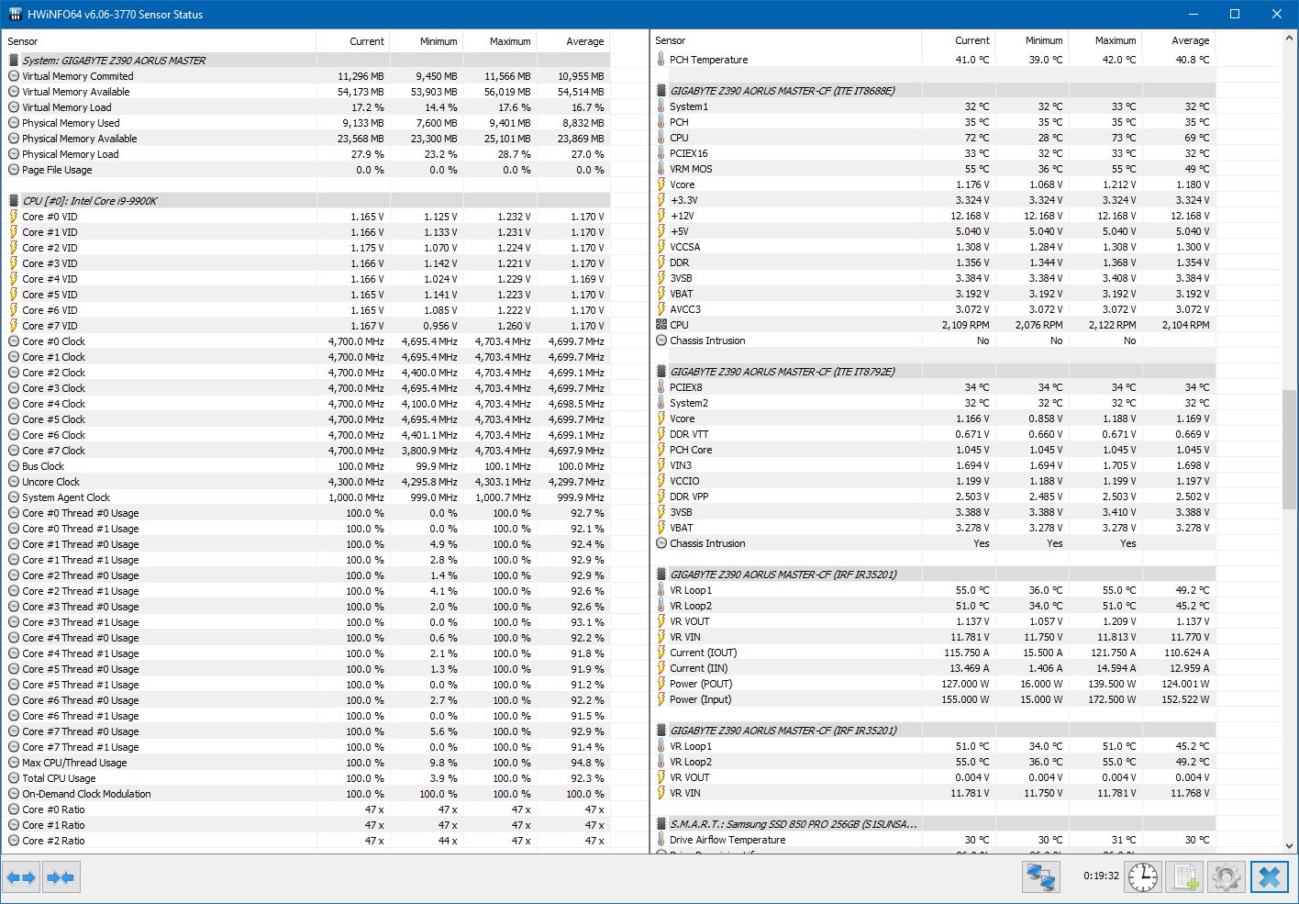Screen dimensions: 1299x904
Task: Click the lightning icon beside Power (POUT)
Action: [661, 684]
